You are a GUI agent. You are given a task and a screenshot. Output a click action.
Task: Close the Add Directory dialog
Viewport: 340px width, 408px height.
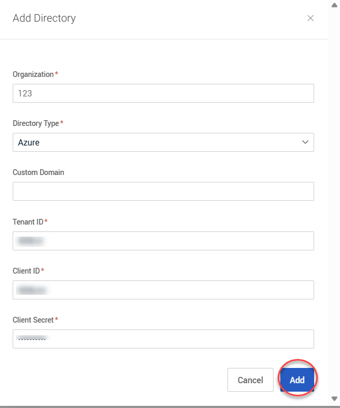point(310,18)
